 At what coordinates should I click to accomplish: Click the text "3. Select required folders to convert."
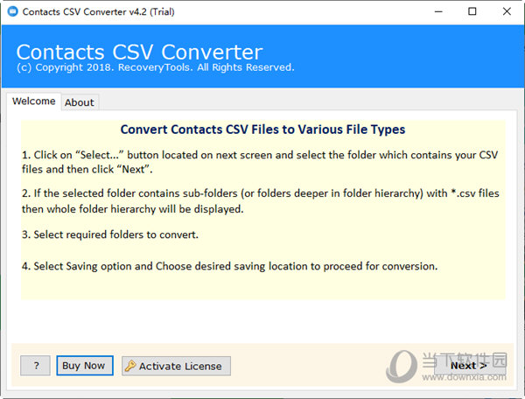tap(110, 234)
